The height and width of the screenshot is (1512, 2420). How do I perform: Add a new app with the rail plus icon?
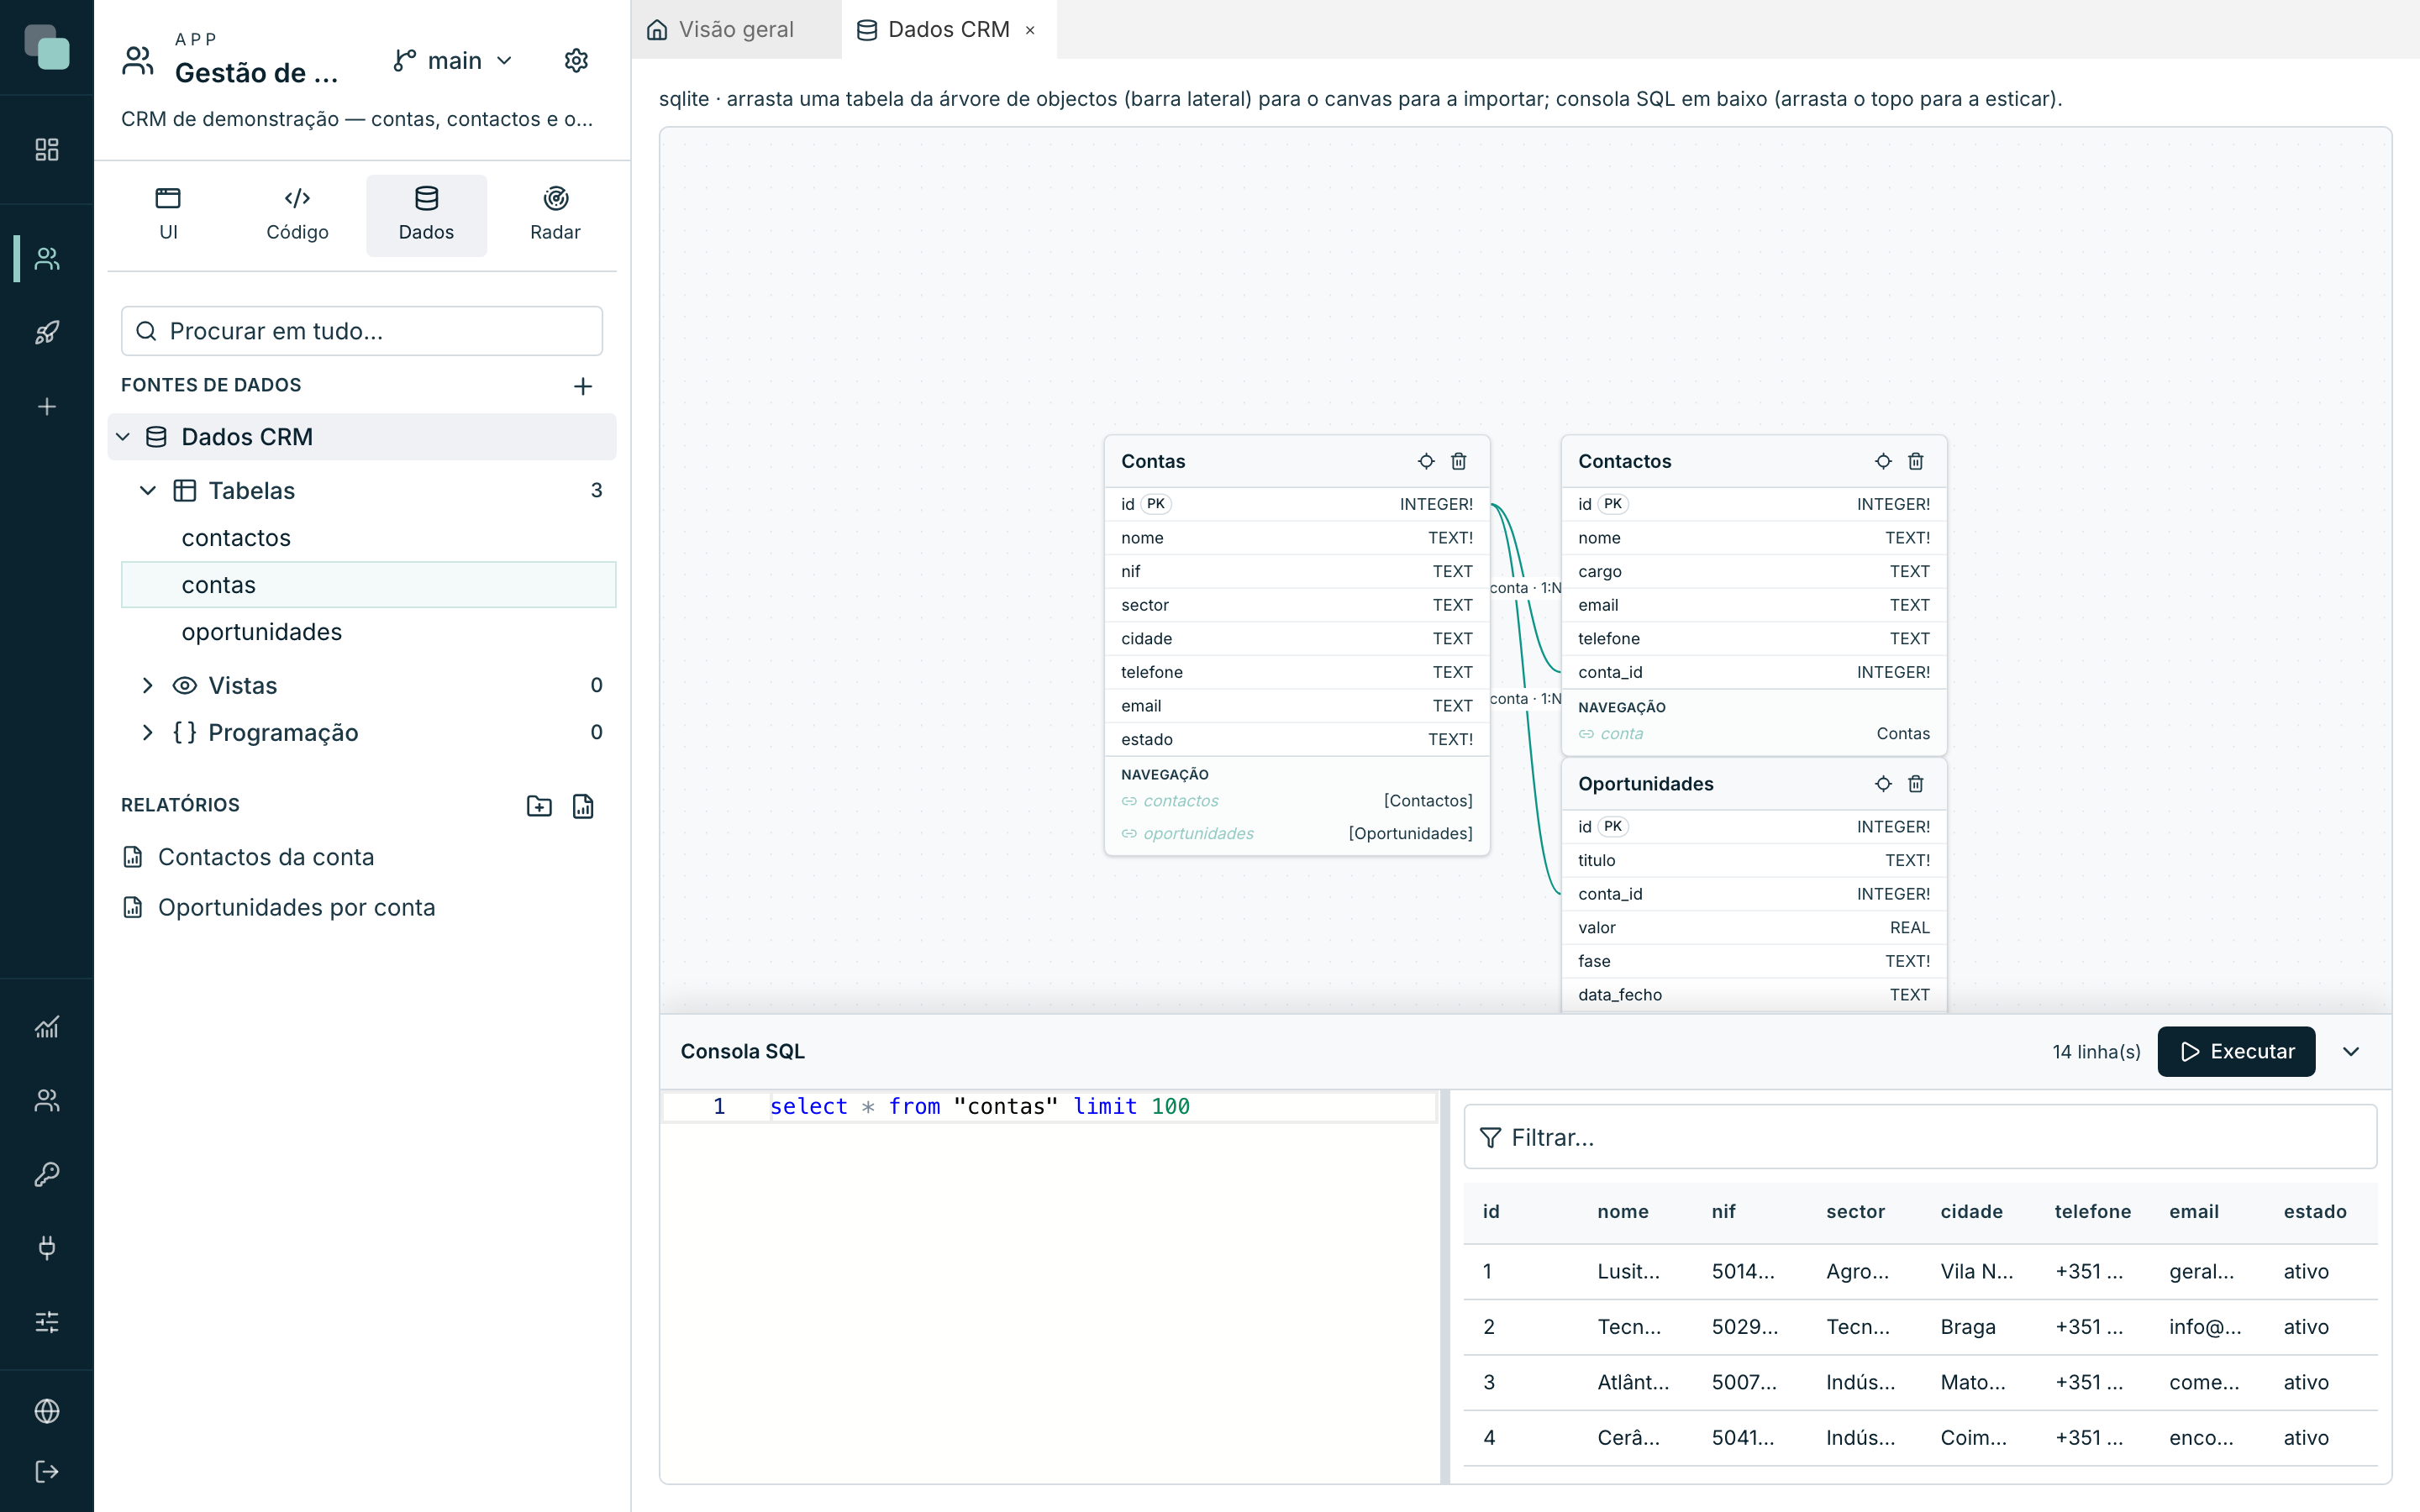(x=47, y=406)
